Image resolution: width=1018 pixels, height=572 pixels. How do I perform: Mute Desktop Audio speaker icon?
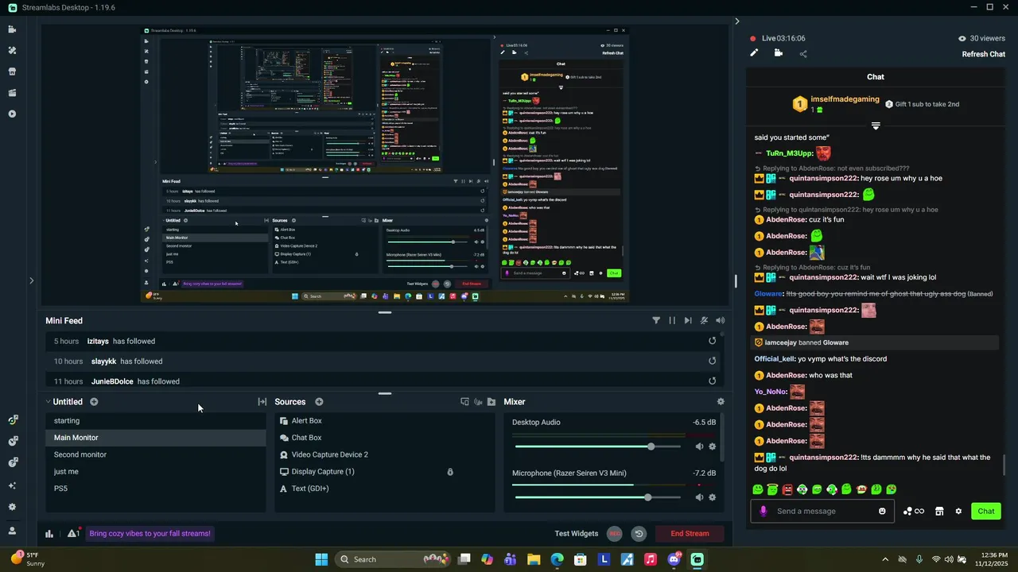[x=699, y=446]
